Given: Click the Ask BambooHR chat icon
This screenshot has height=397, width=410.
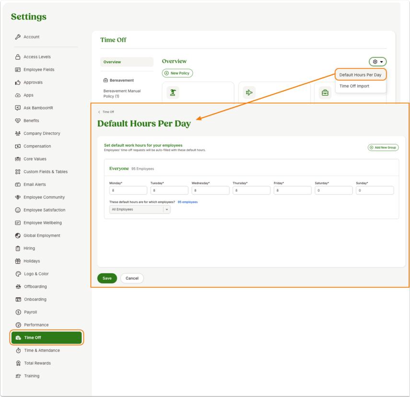Looking at the screenshot, I should [x=18, y=108].
